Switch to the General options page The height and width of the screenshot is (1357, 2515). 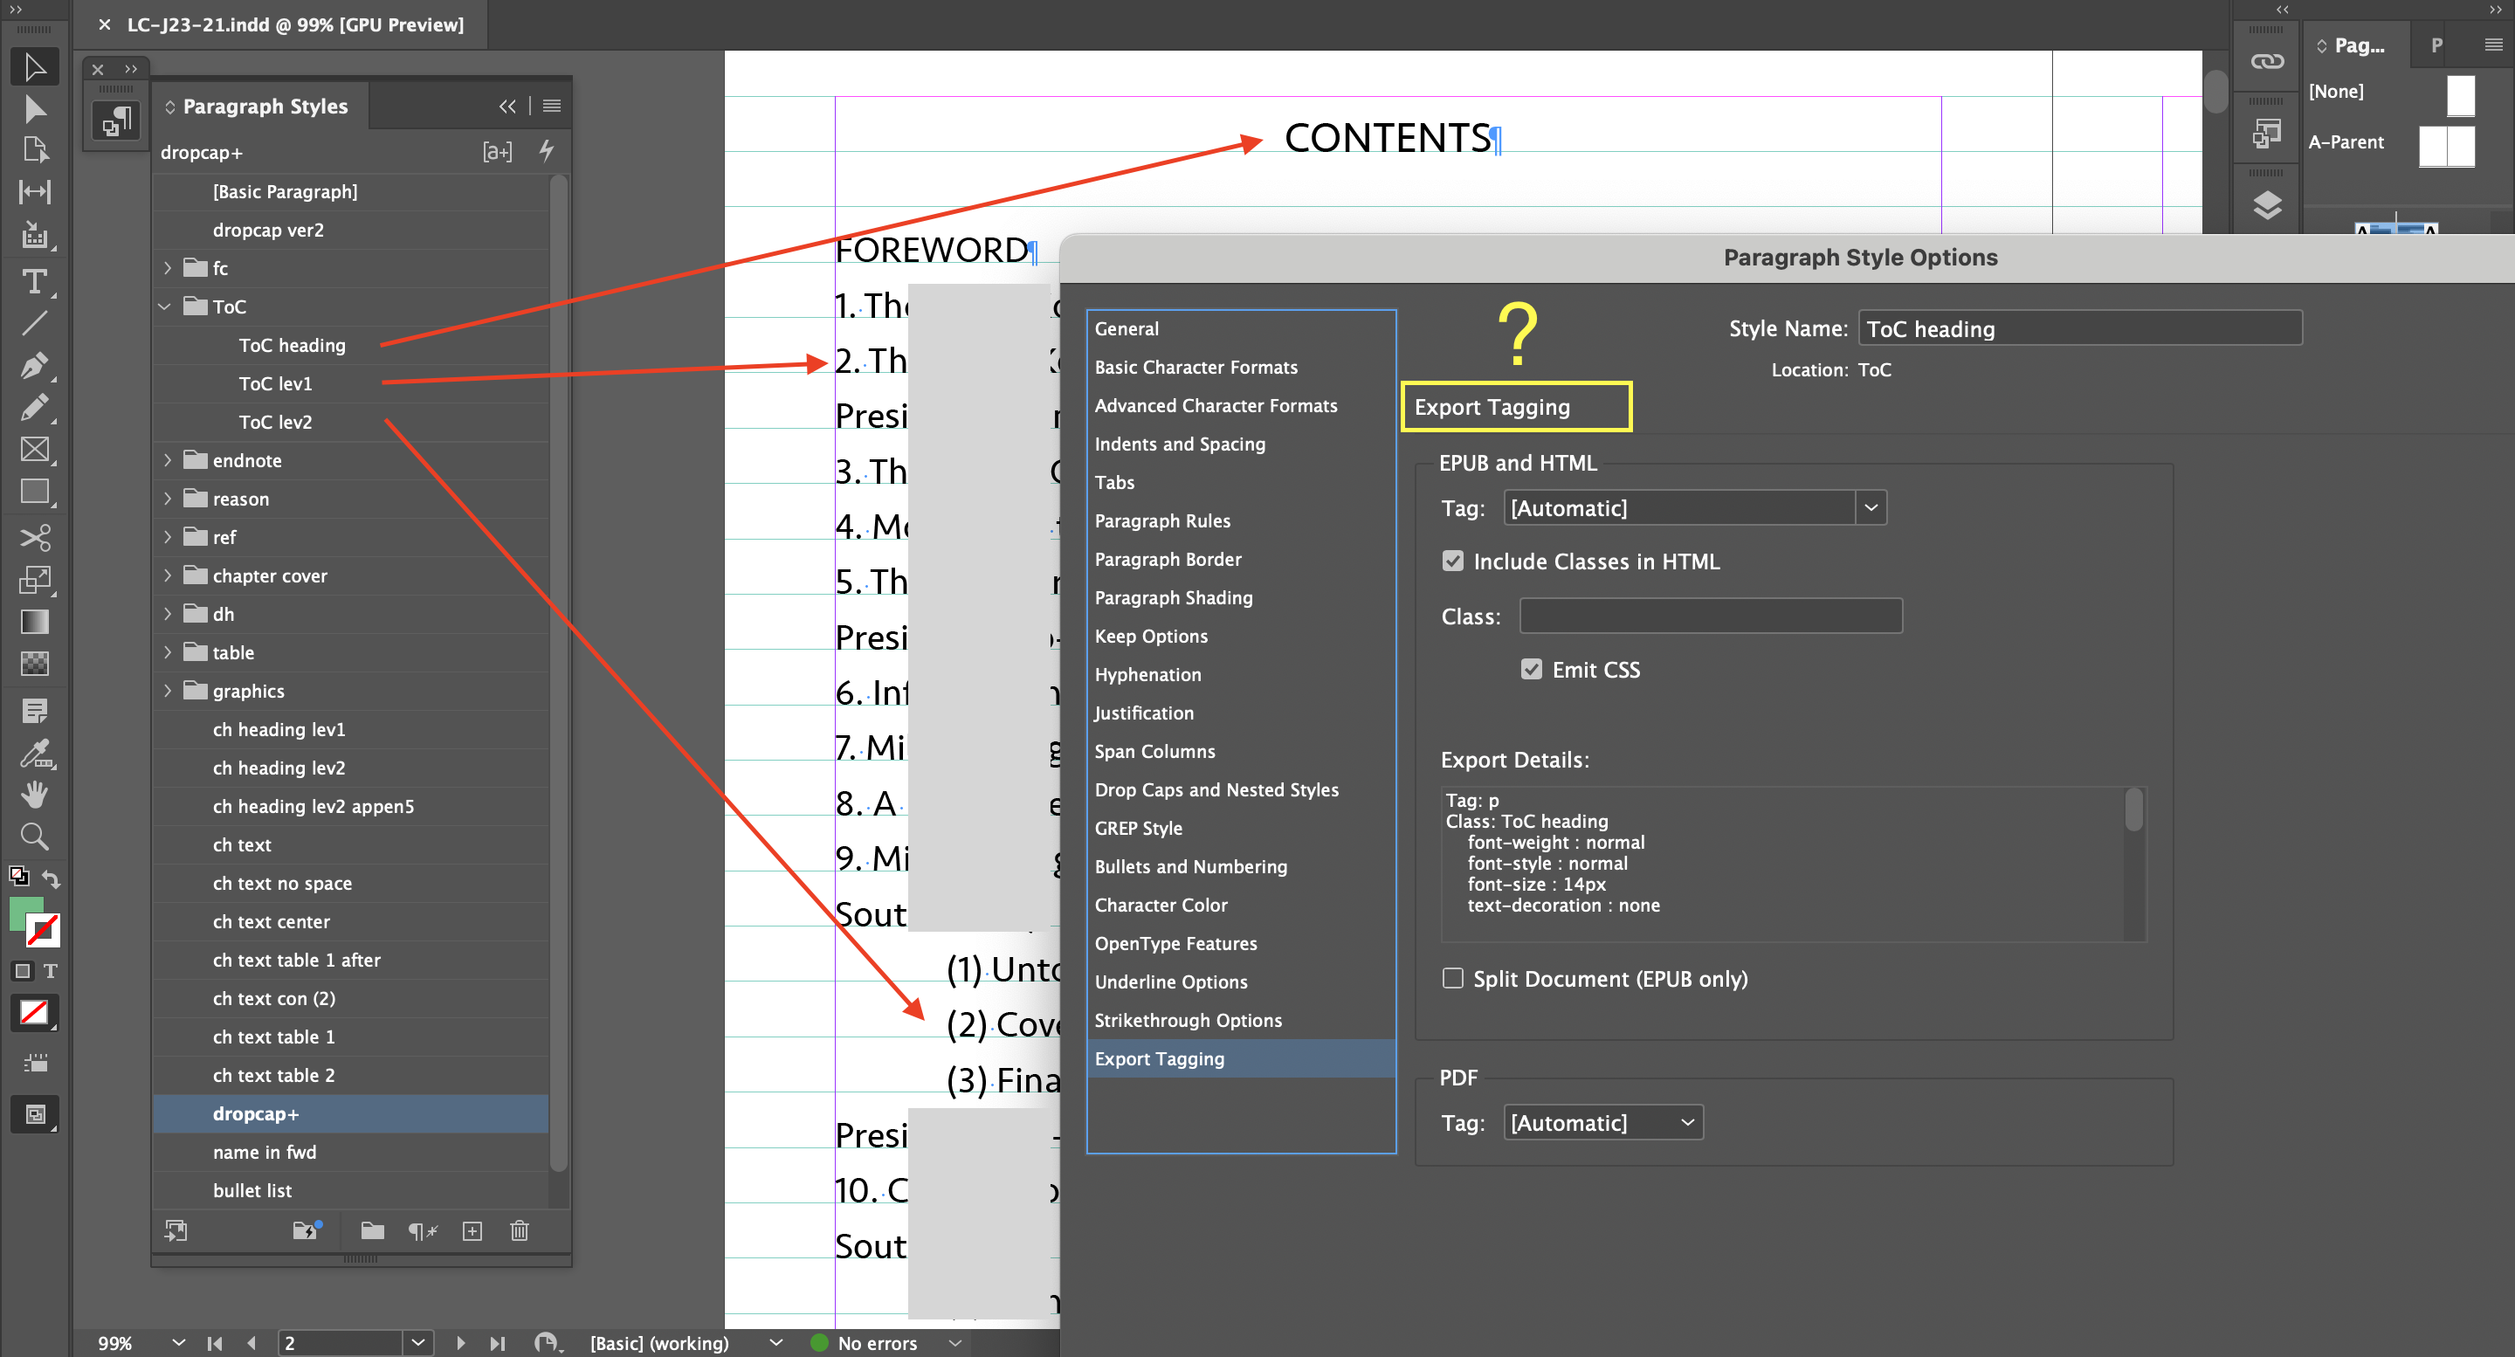[x=1127, y=328]
